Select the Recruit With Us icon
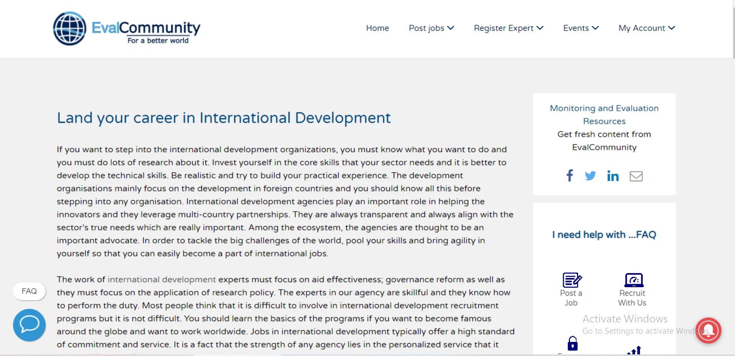The width and height of the screenshot is (735, 356). click(634, 280)
